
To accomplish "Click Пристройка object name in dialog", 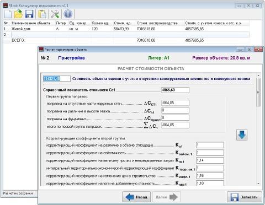I will [x=71, y=58].
